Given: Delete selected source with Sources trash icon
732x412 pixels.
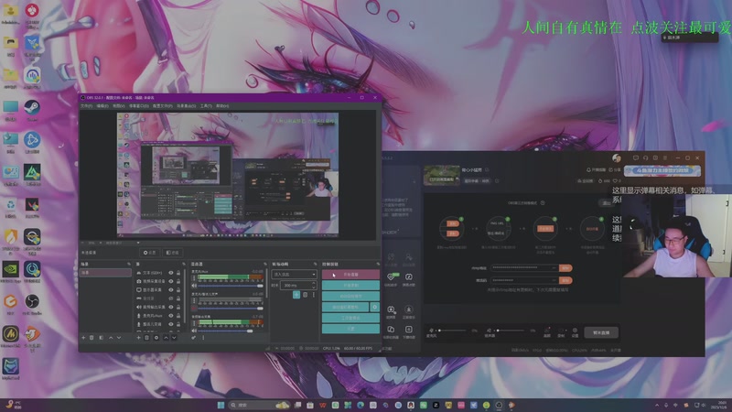Looking at the screenshot, I should pos(146,338).
